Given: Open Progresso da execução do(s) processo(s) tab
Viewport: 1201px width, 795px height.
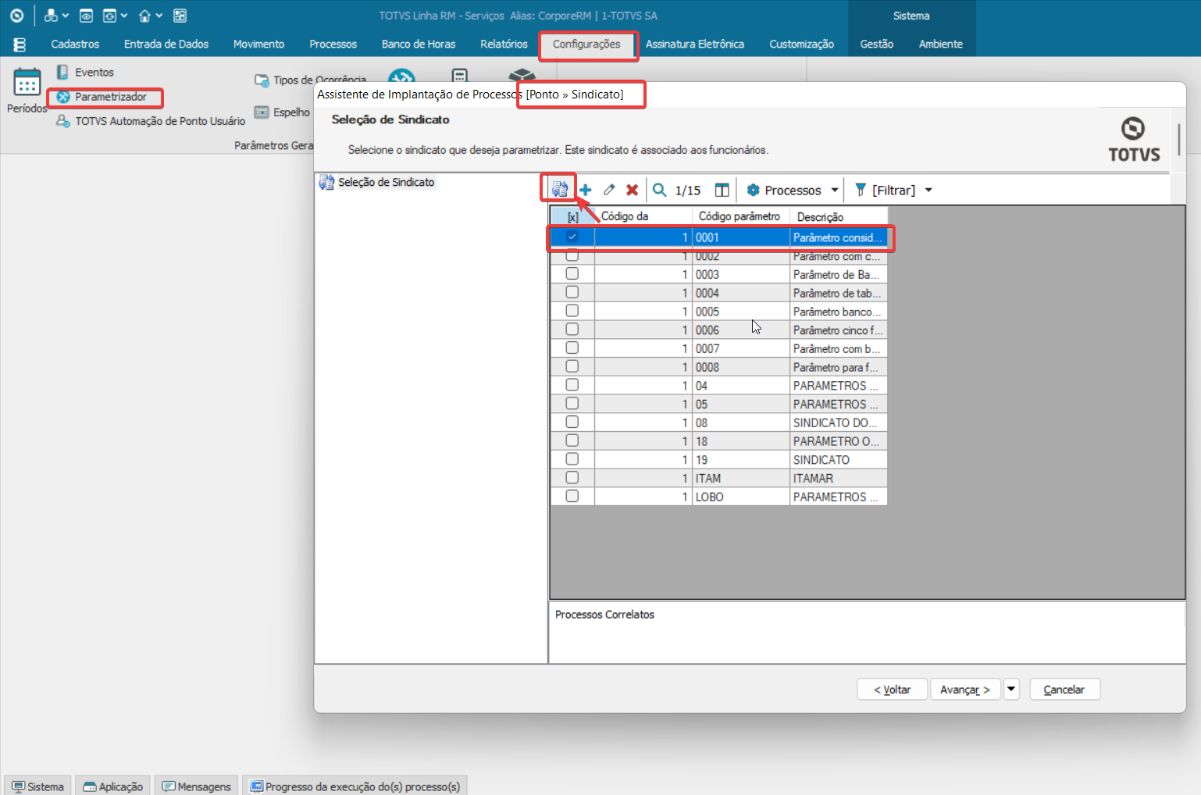Looking at the screenshot, I should pos(355,786).
